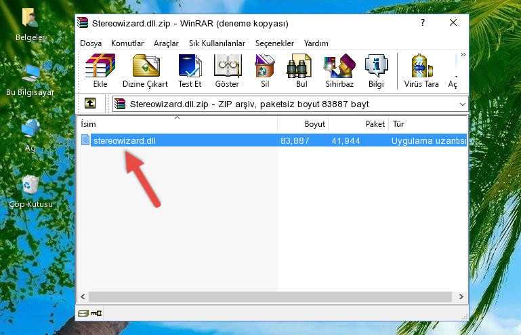
Task: Launch the Sihirbaz wizard icon
Action: pyautogui.click(x=339, y=71)
